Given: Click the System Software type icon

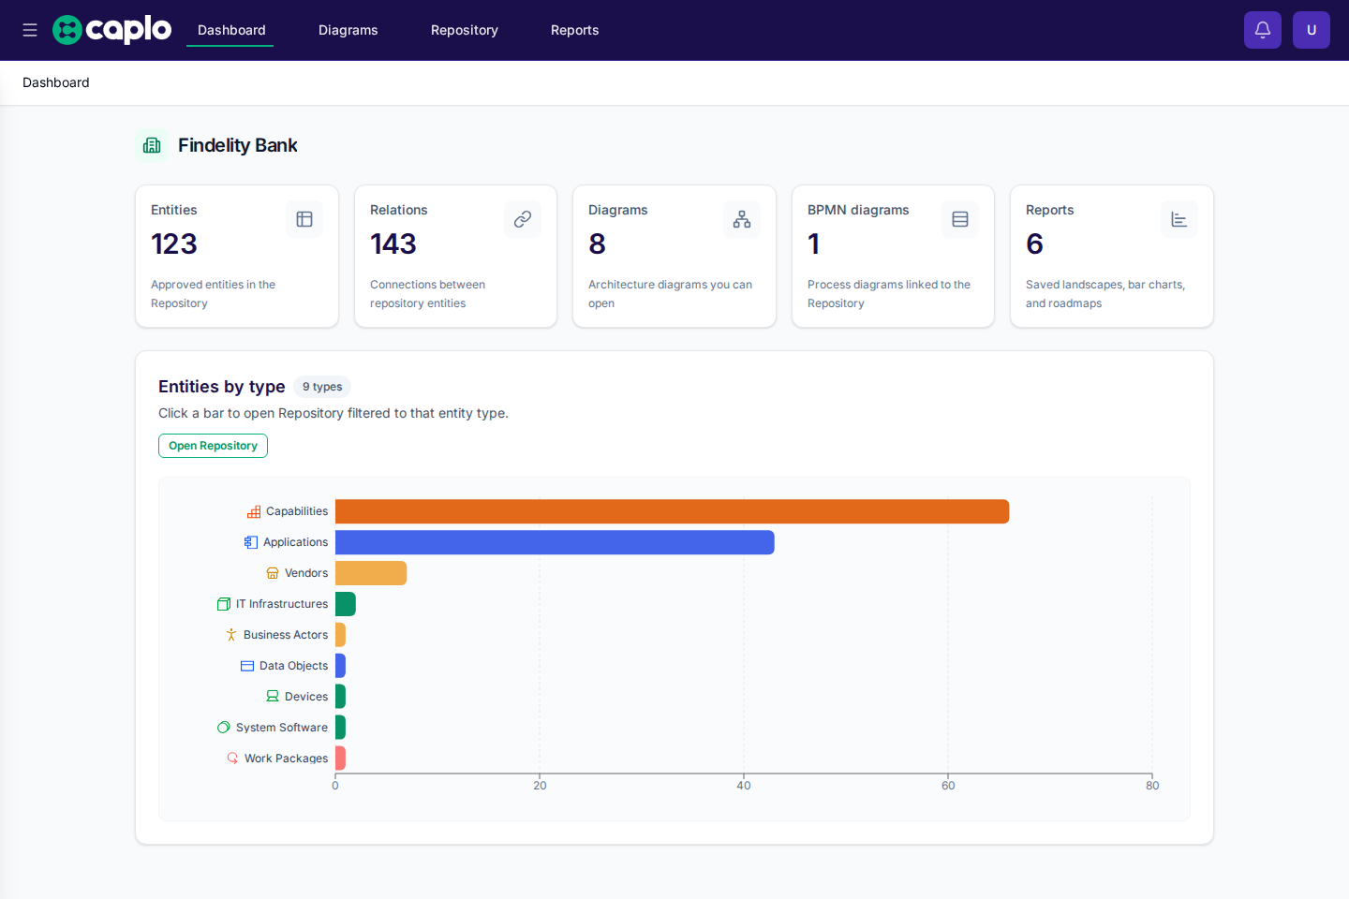Looking at the screenshot, I should click(224, 728).
